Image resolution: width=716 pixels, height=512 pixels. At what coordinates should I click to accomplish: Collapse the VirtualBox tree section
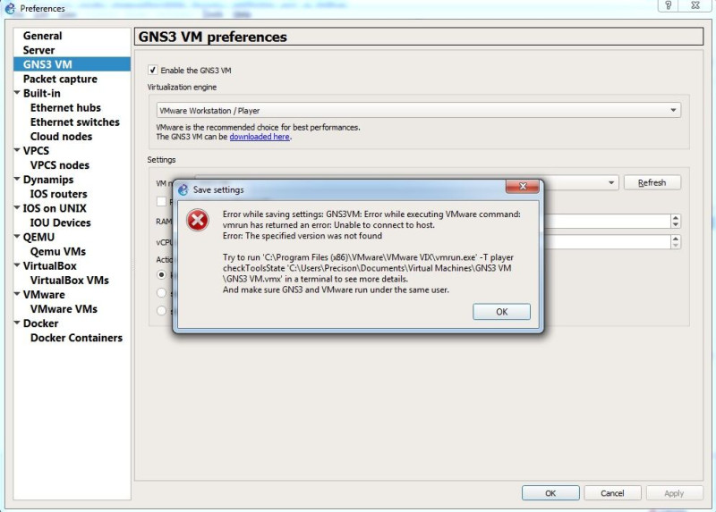17,264
